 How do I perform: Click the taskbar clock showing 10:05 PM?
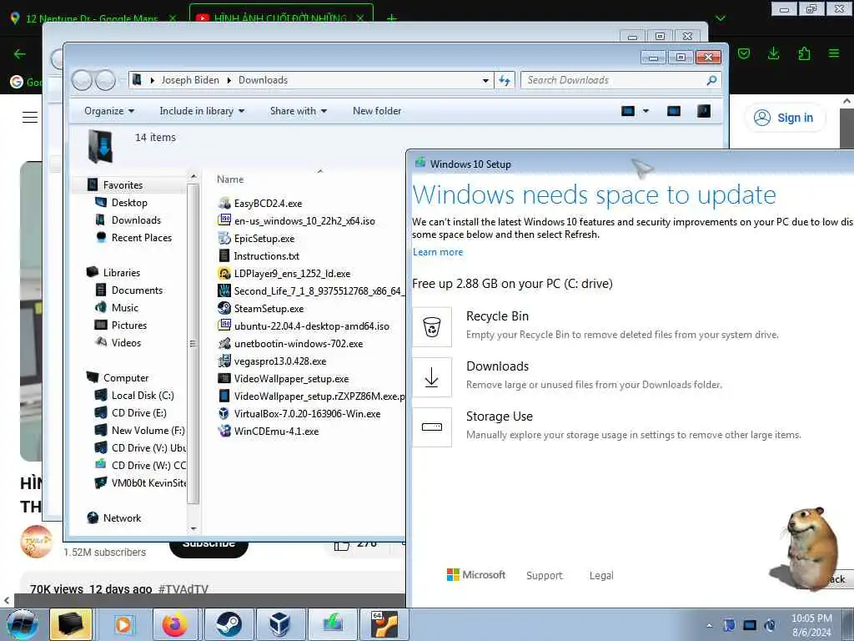[x=811, y=625]
